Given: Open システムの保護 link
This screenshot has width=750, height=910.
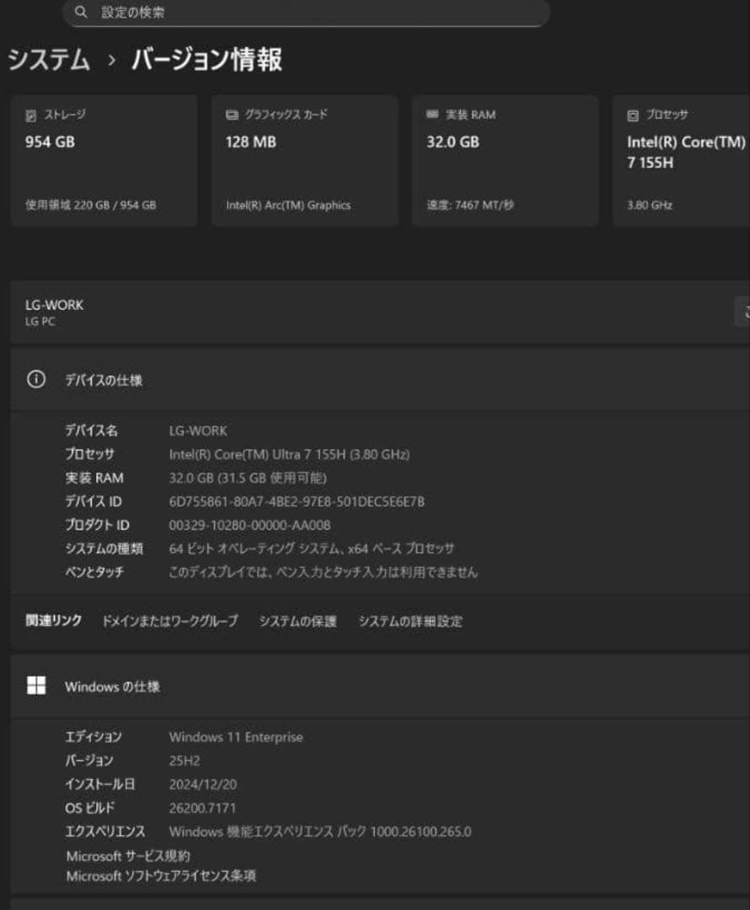Looking at the screenshot, I should pos(297,621).
